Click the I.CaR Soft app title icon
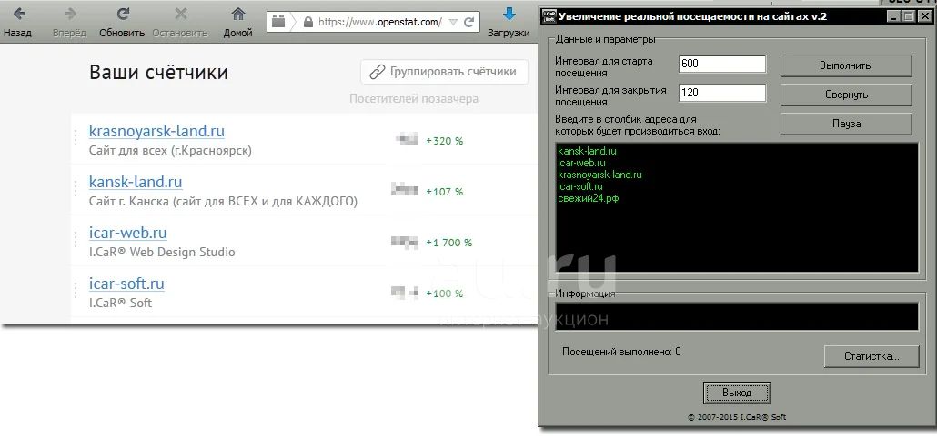Viewport: 937px width, 439px height. point(548,16)
